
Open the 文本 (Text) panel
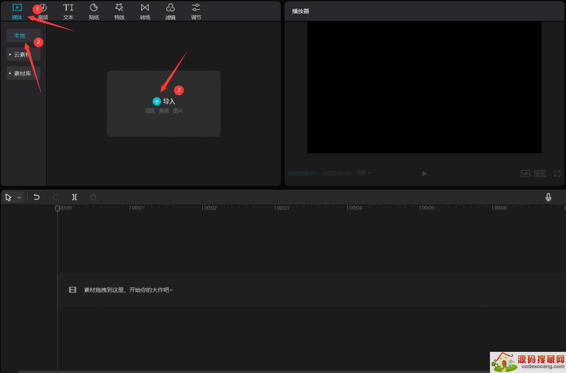click(x=68, y=12)
